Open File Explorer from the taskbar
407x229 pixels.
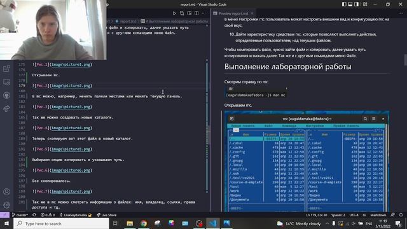(x=130, y=223)
